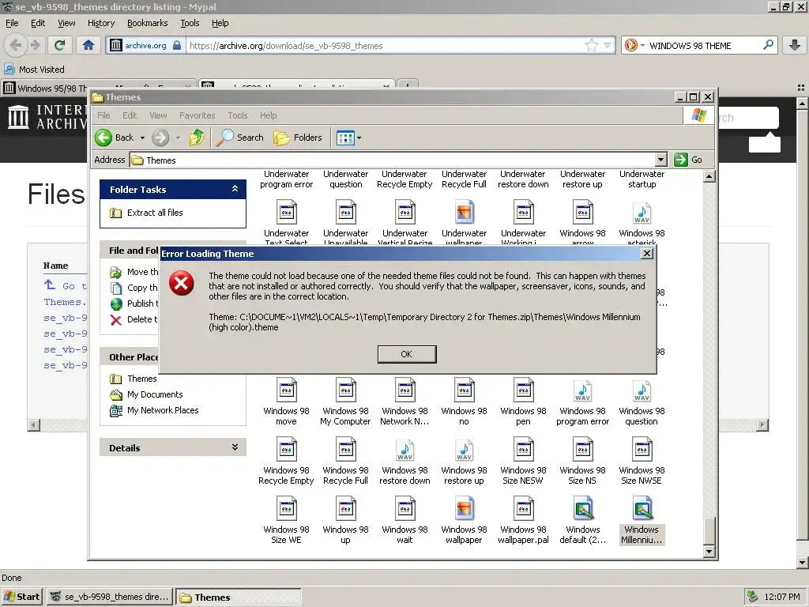Image resolution: width=809 pixels, height=607 pixels.
Task: Click the Windows Start button
Action: [x=21, y=597]
